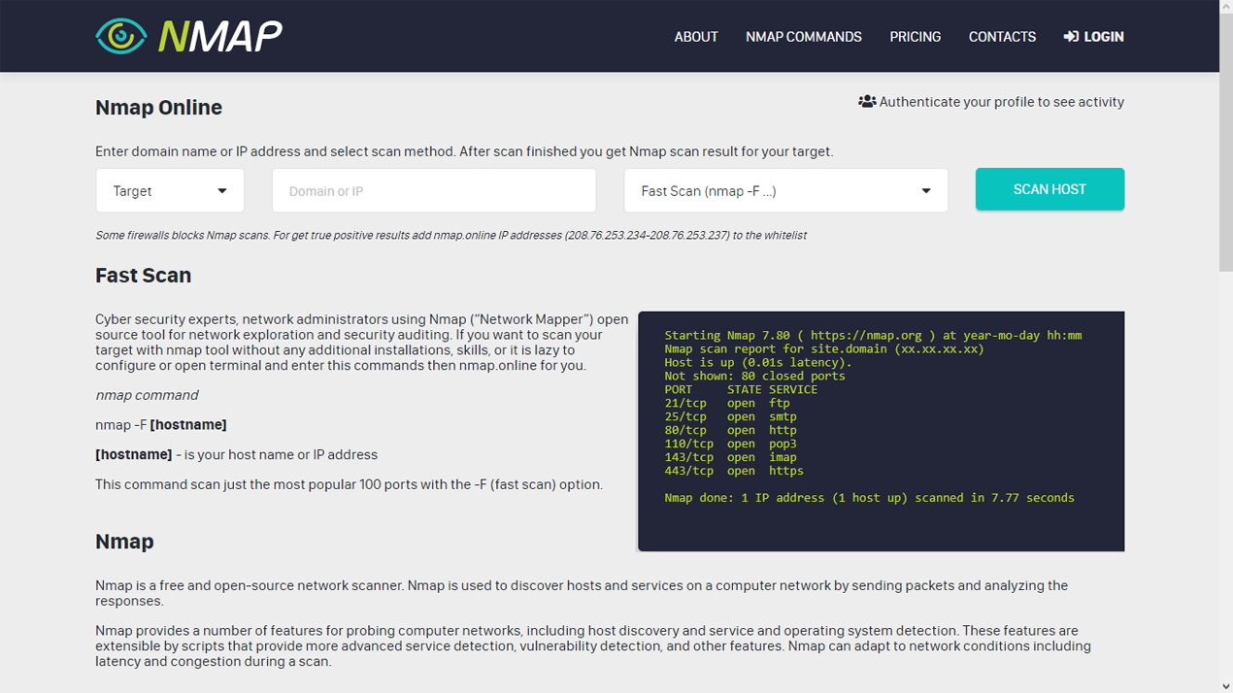Click the bold [hostname] in nmap -F command
Image resolution: width=1233 pixels, height=693 pixels.
tap(188, 425)
